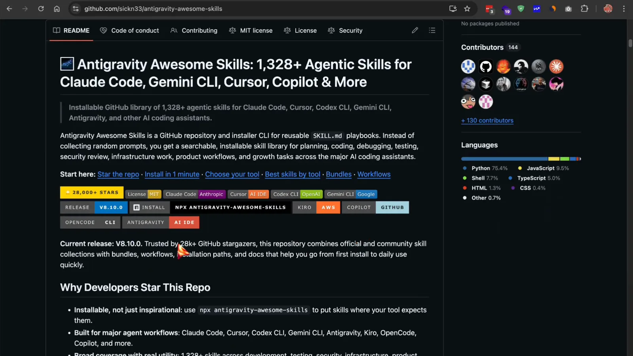The width and height of the screenshot is (633, 356).
Task: Open the Security tab
Action: pos(345,30)
